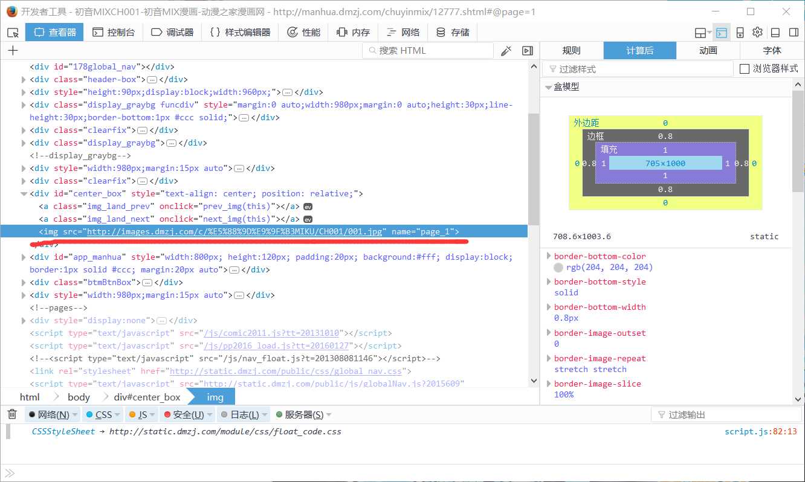Open the 样式编辑器 style editor tab
Viewport: 805px width, 482px height.
pyautogui.click(x=240, y=33)
